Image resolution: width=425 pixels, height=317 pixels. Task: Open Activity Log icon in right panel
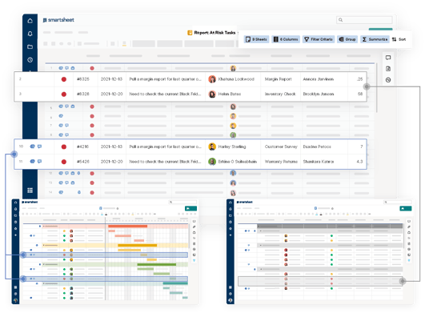pyautogui.click(x=388, y=80)
